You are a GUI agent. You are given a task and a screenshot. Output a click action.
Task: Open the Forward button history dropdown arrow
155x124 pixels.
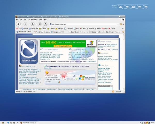(29, 24)
